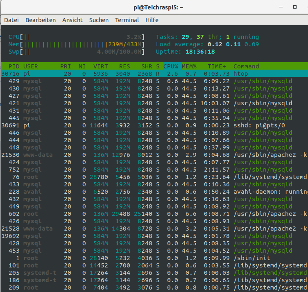
Task: Sort by USER column header
Action: (30, 66)
